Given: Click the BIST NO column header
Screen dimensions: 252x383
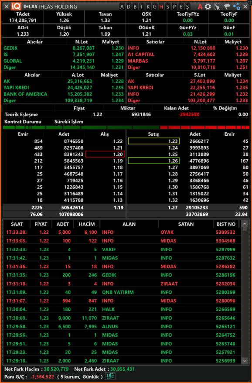Looking at the screenshot, I should pos(226,224).
